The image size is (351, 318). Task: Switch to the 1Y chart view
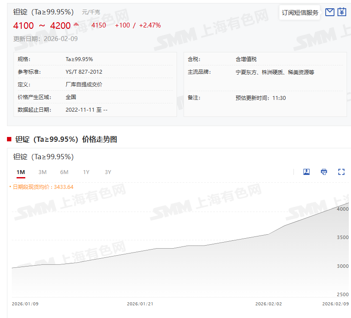coord(86,172)
